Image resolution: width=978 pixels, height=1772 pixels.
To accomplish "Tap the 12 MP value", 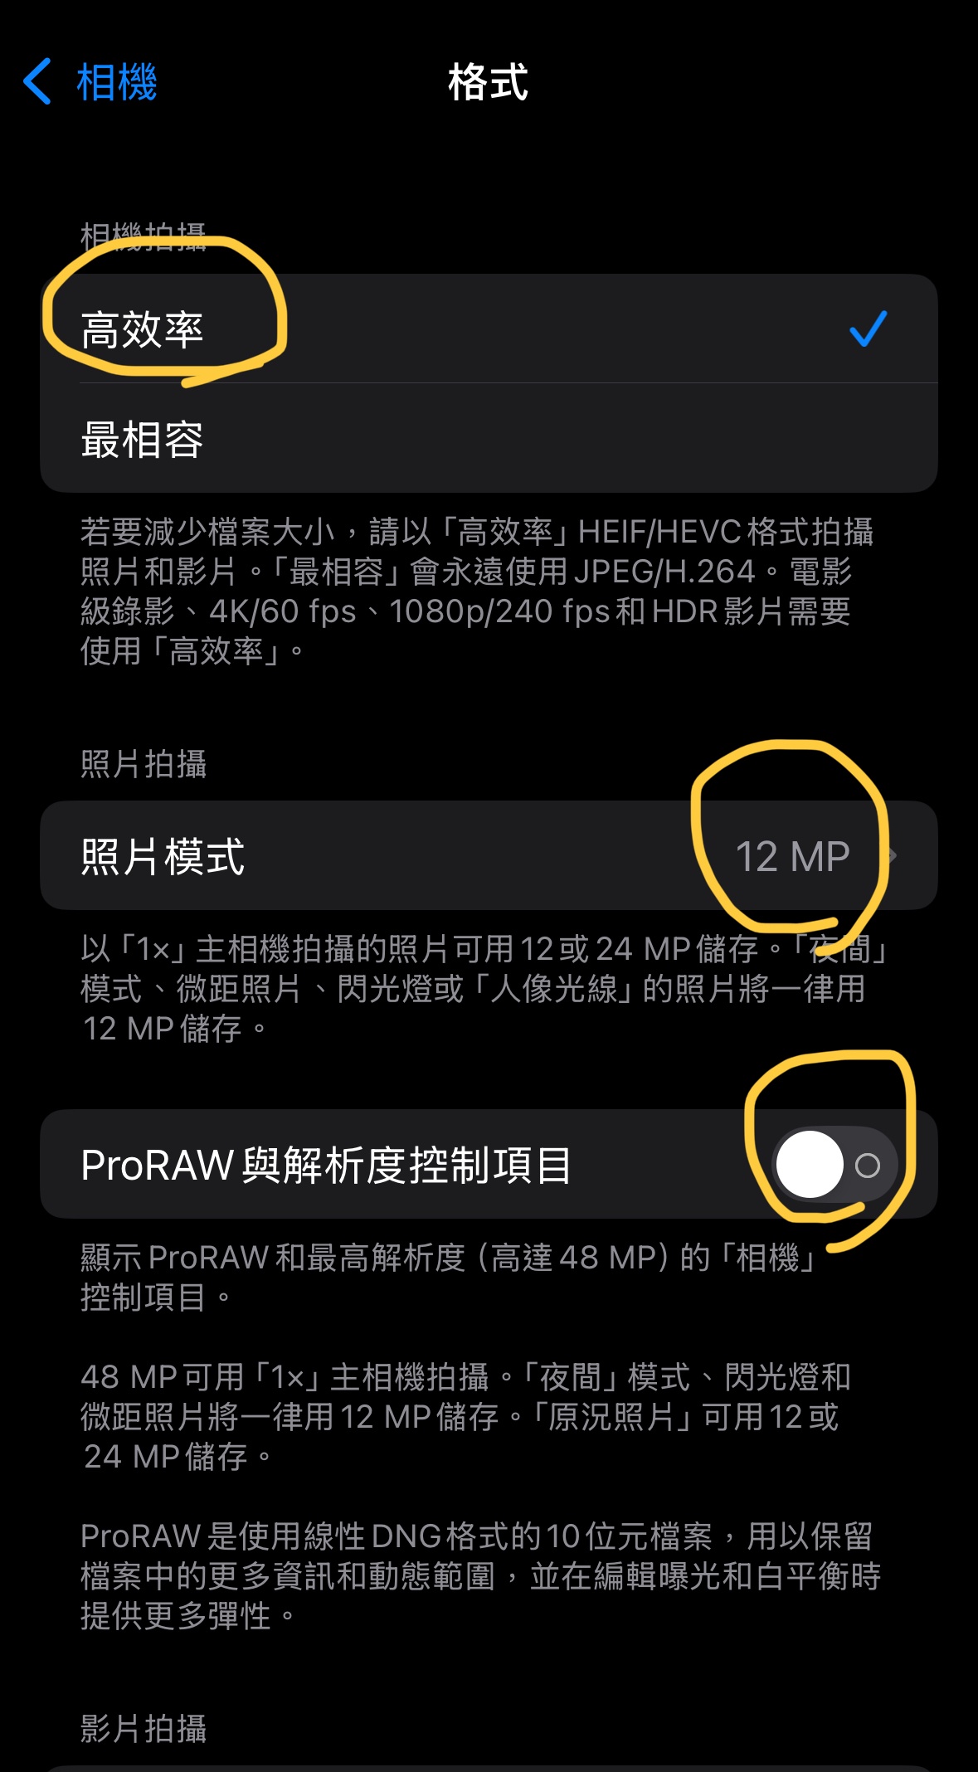I will [792, 856].
